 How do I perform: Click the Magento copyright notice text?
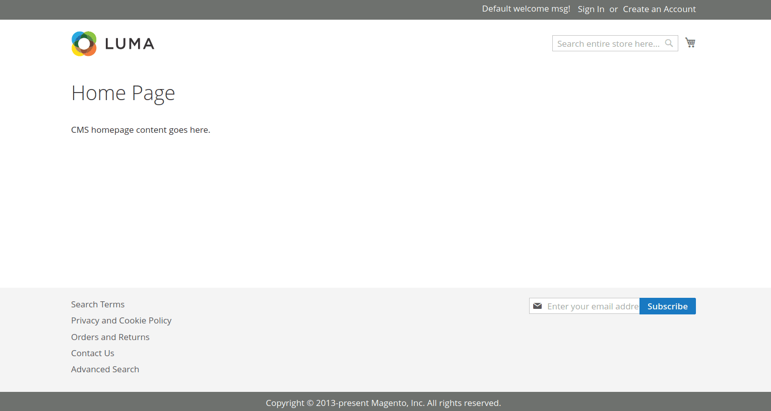pos(383,403)
